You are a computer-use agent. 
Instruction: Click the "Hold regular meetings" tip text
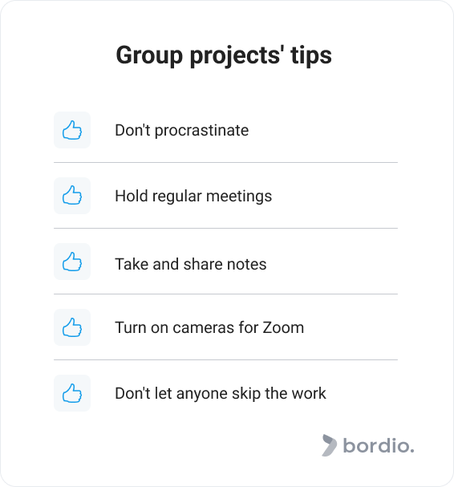[193, 197]
